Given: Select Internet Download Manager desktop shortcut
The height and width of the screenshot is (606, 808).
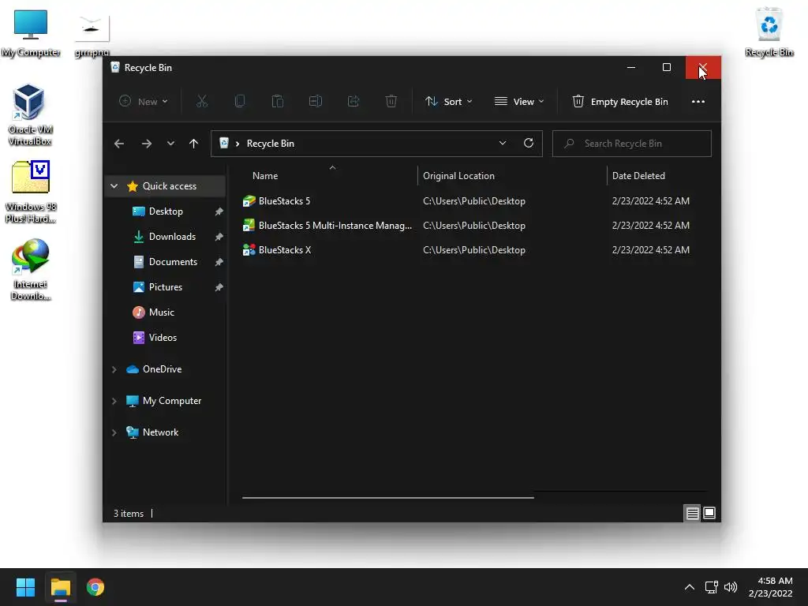Looking at the screenshot, I should [x=31, y=270].
